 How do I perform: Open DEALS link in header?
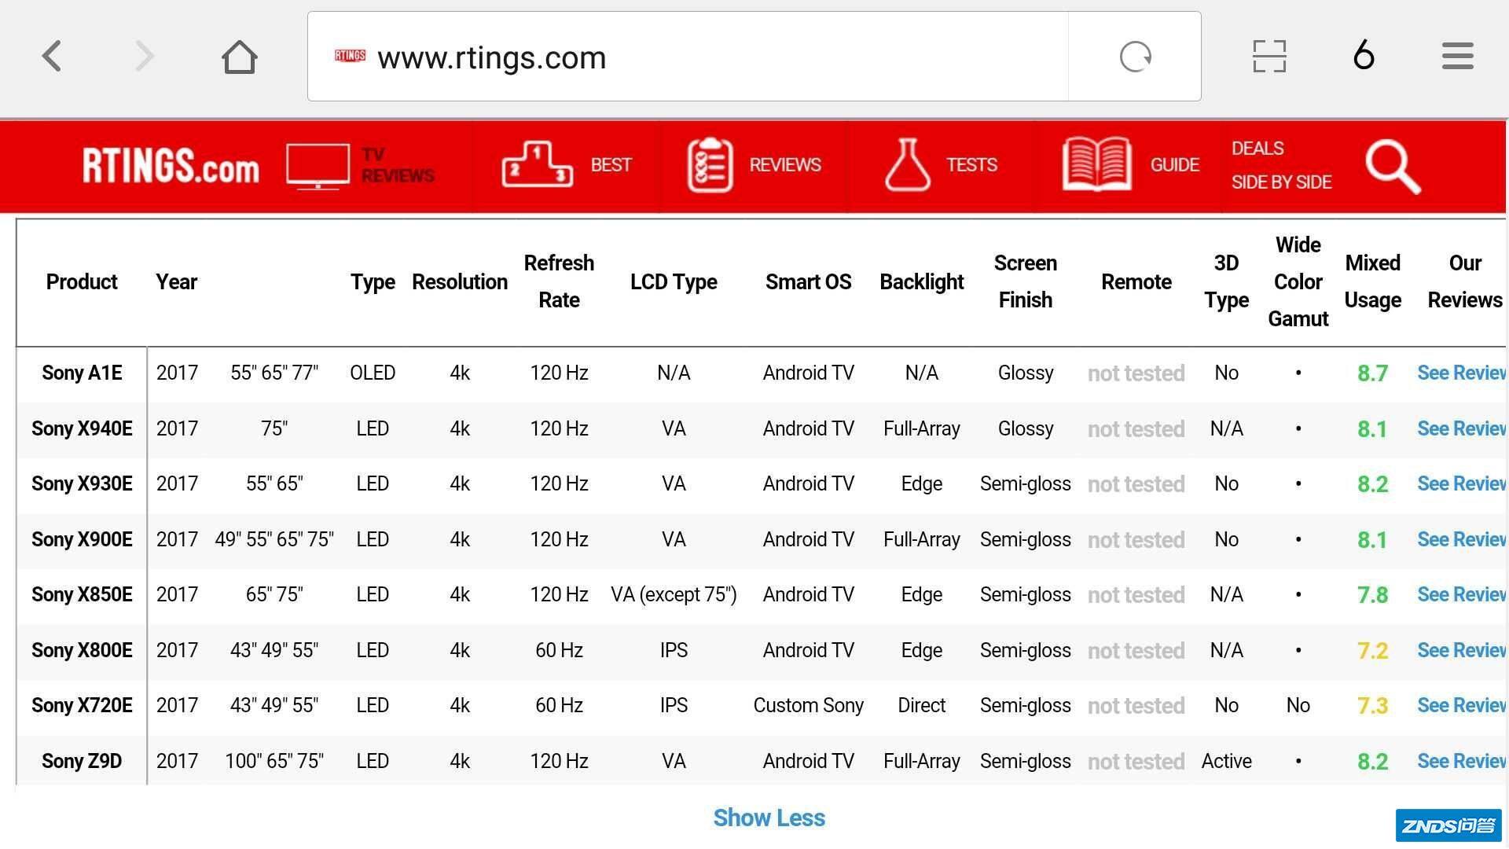(x=1257, y=149)
